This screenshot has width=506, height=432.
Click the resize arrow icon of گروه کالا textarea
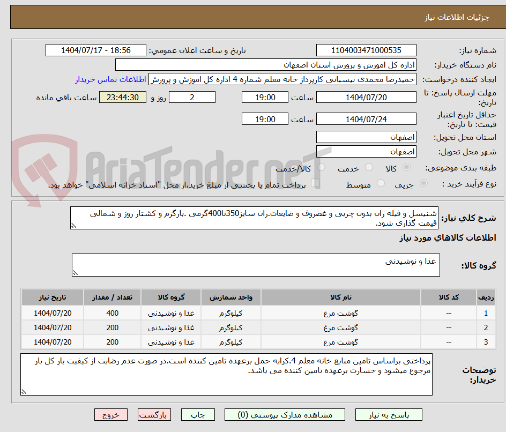coord(76,273)
